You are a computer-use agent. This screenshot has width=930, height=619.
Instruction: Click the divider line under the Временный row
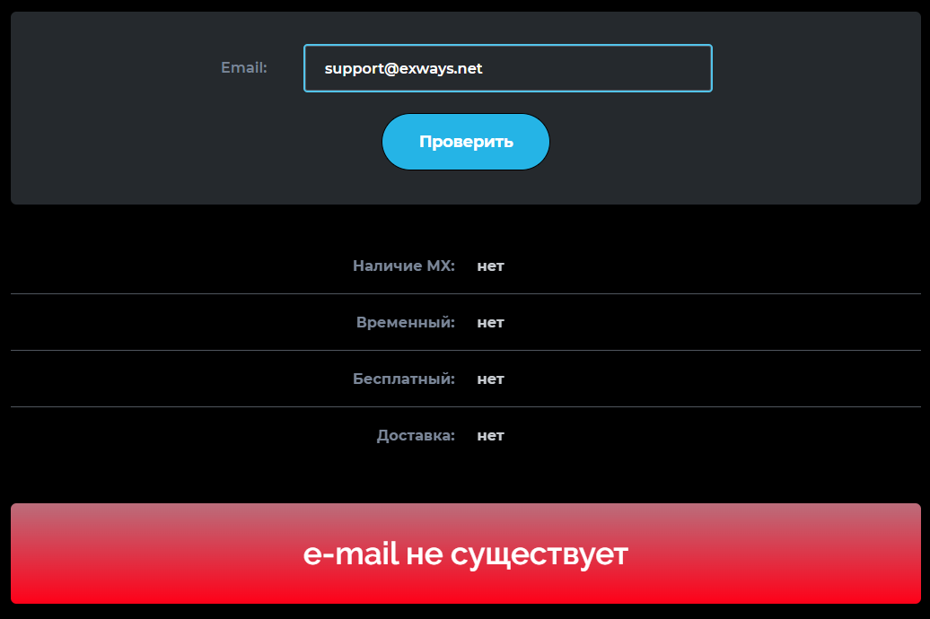[x=466, y=351]
